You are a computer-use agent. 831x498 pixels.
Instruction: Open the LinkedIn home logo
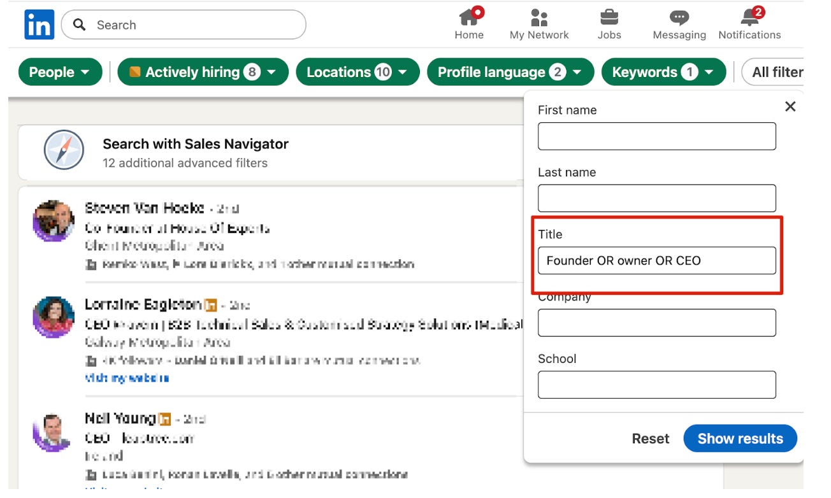pos(39,25)
